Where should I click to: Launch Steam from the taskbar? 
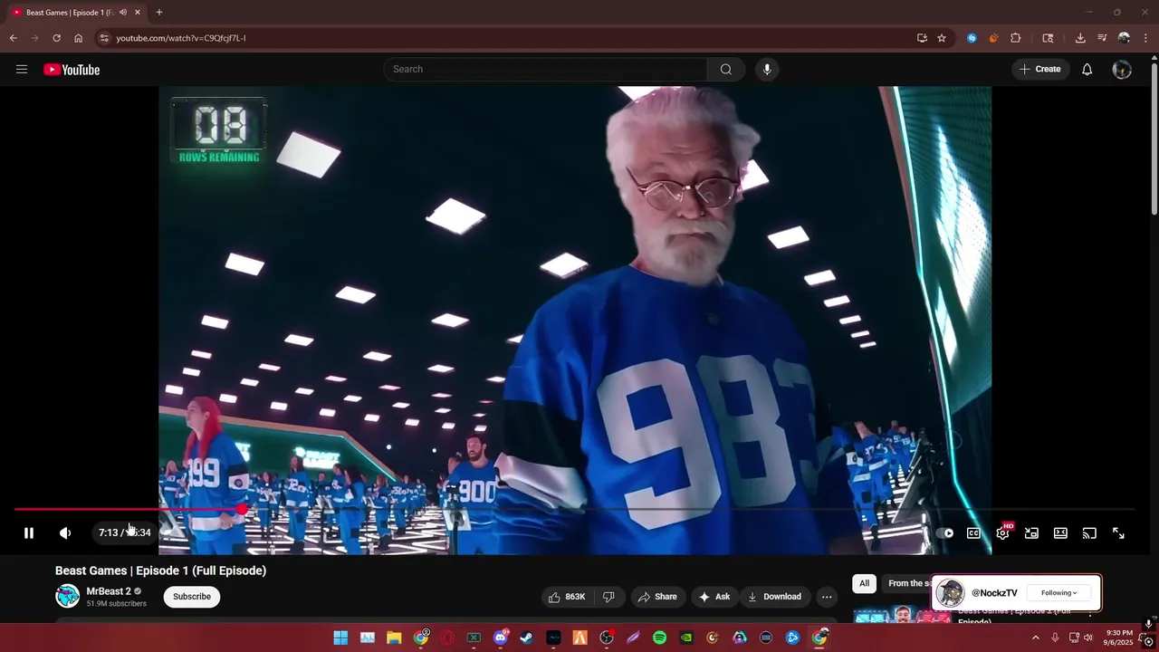click(x=526, y=638)
